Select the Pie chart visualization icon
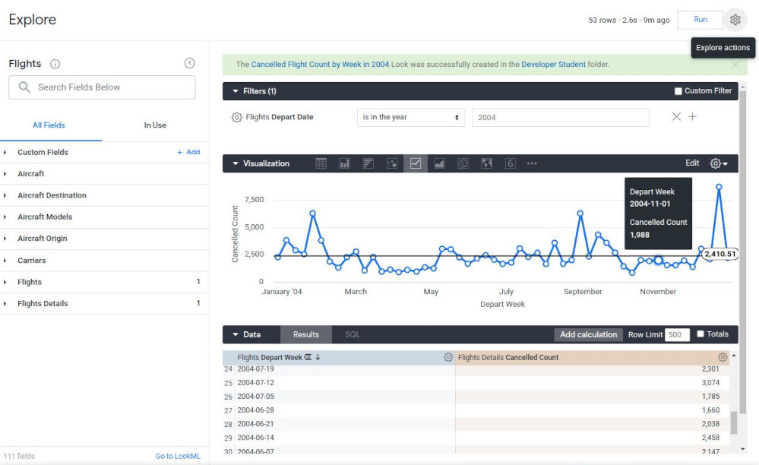The width and height of the screenshot is (759, 465). point(463,163)
